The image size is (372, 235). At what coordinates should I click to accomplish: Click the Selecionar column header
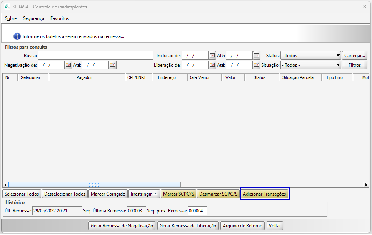(x=33, y=77)
